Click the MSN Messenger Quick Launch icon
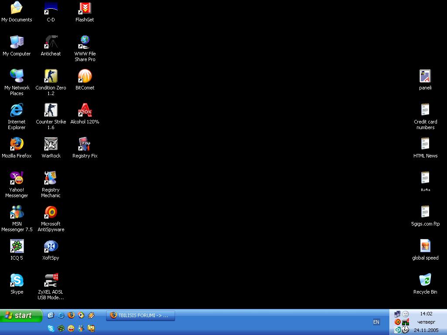 pos(81,328)
